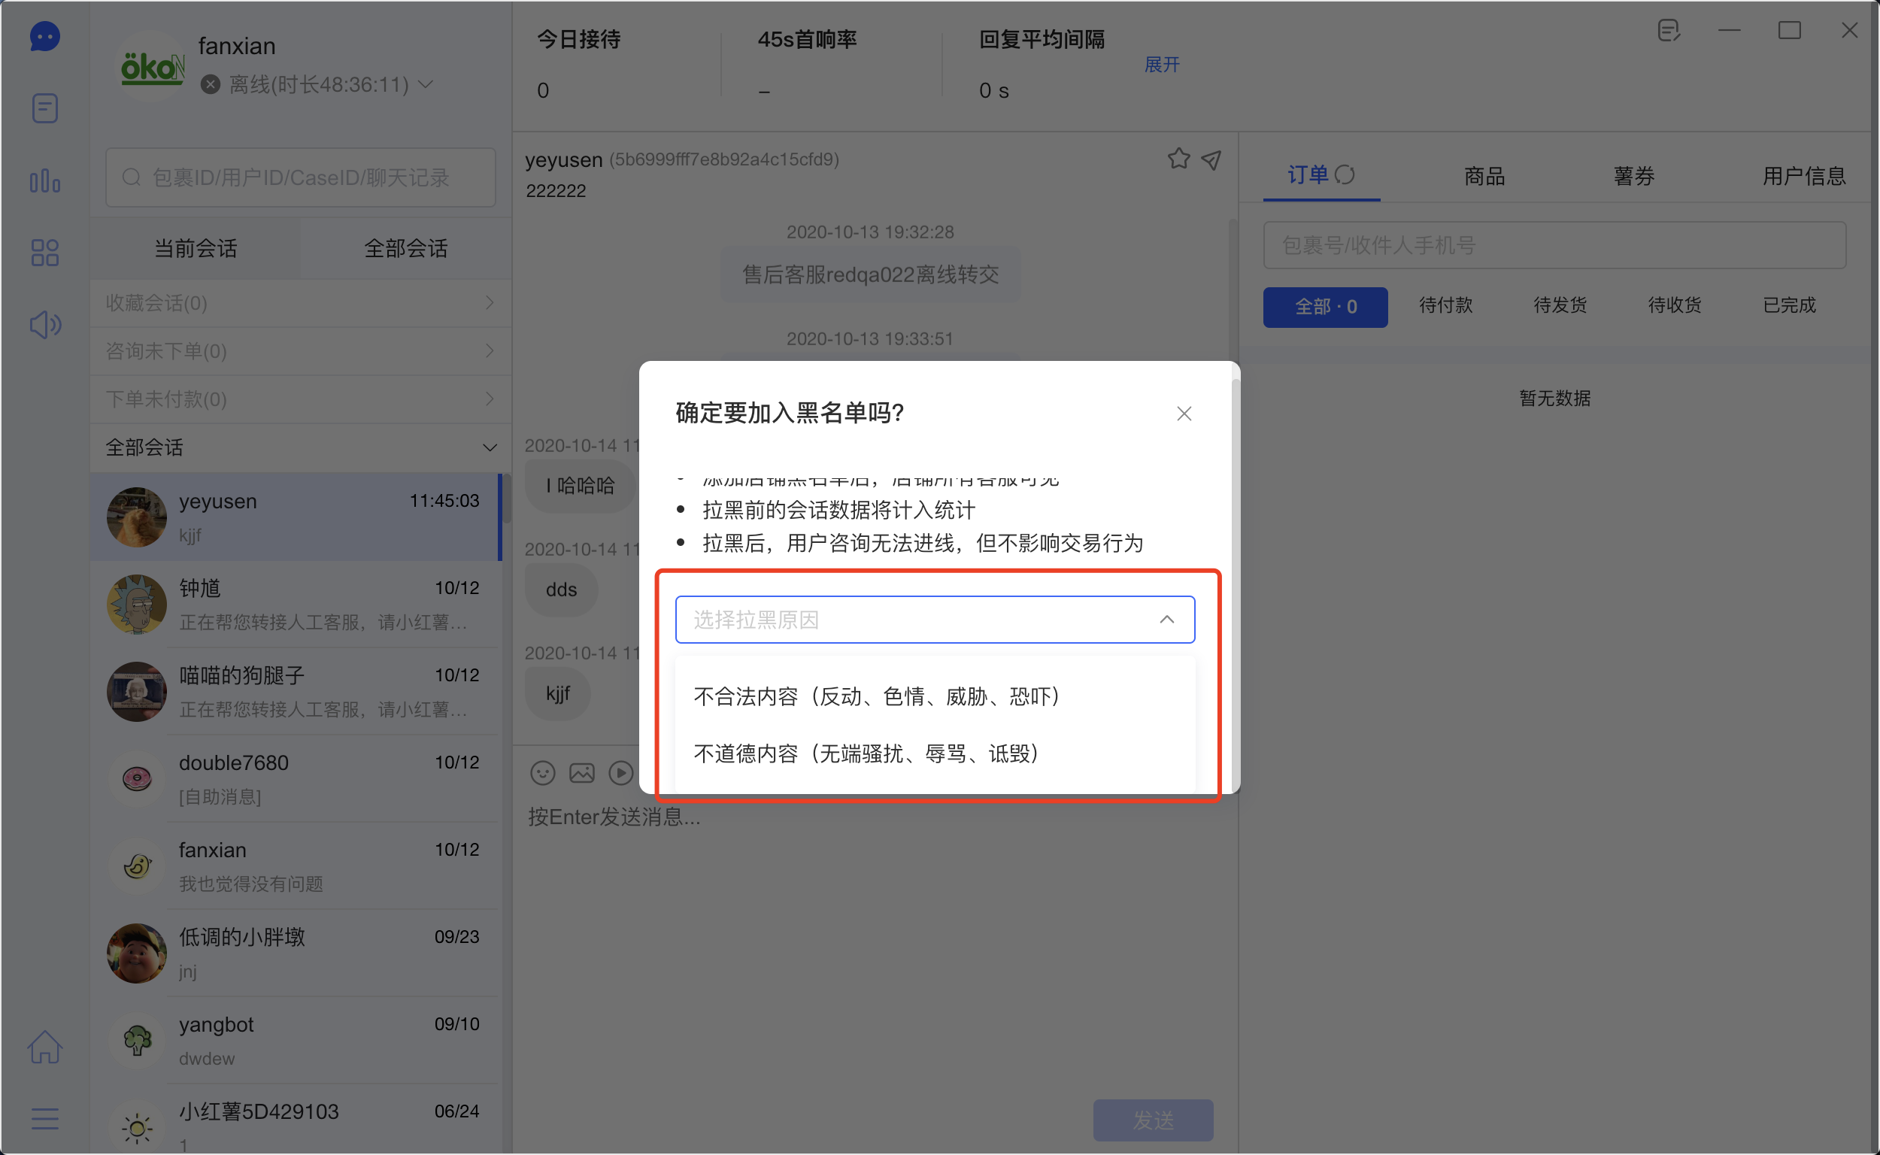1880x1155 pixels.
Task: Open the offline status dropdown arrow
Action: coord(426,84)
